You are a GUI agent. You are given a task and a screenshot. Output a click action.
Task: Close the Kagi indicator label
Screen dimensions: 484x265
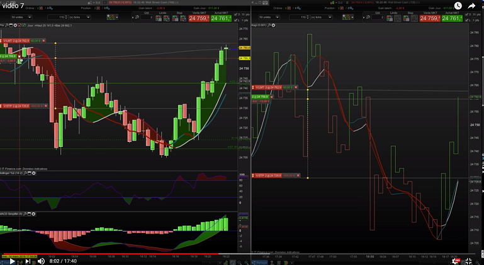273,25
